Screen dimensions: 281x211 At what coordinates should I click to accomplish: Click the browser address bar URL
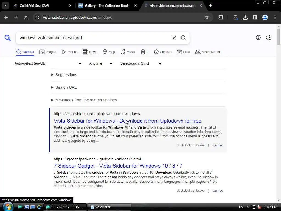[x=78, y=17]
